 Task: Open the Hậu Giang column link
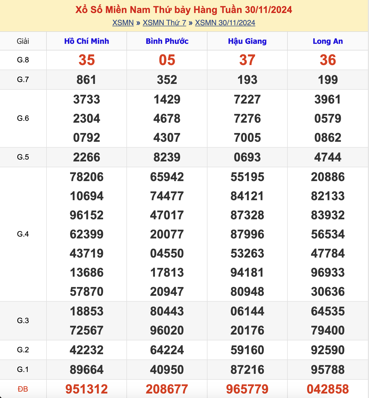[247, 41]
